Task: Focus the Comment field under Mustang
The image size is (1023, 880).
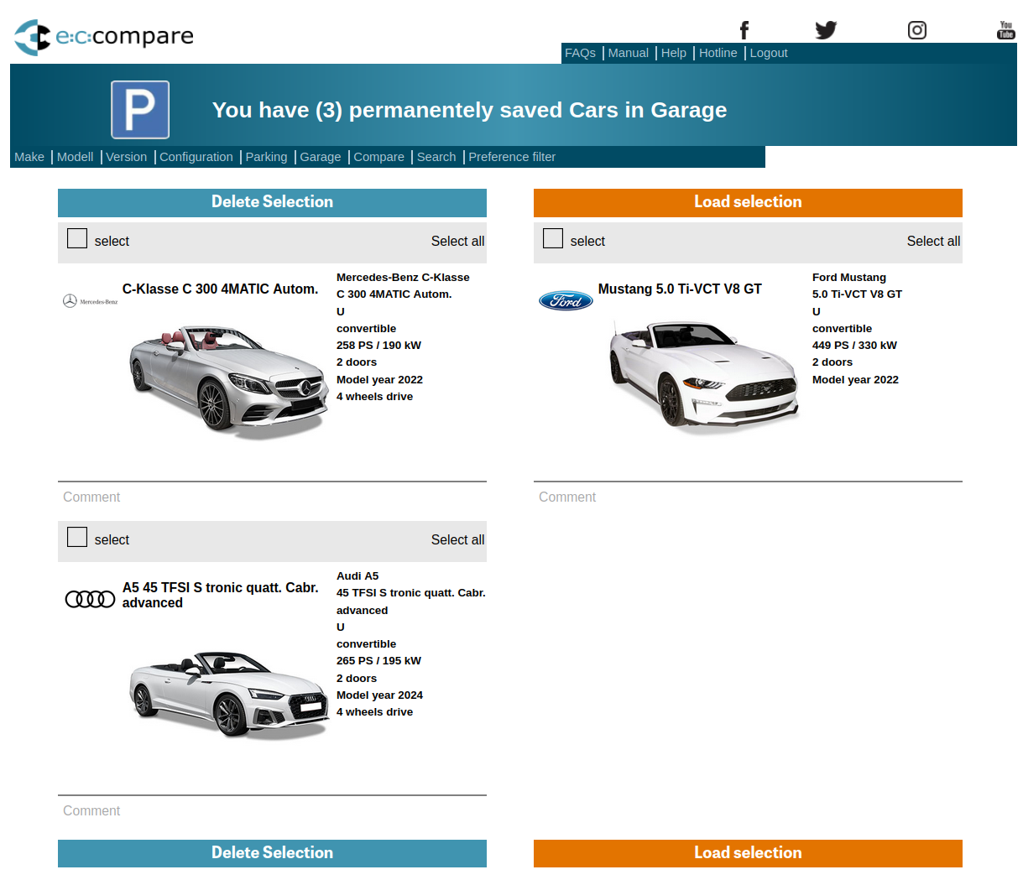Action: 748,497
